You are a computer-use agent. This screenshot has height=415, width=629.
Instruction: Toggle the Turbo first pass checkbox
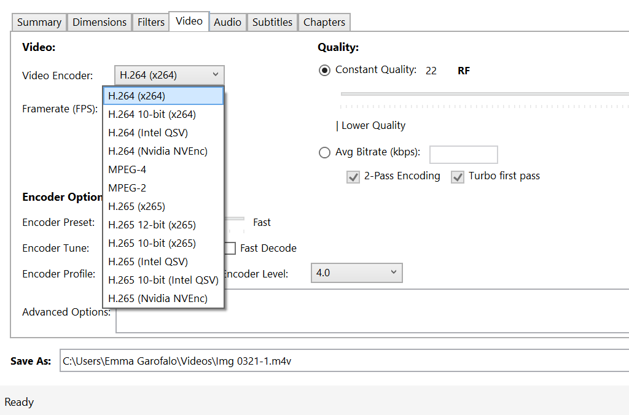458,177
